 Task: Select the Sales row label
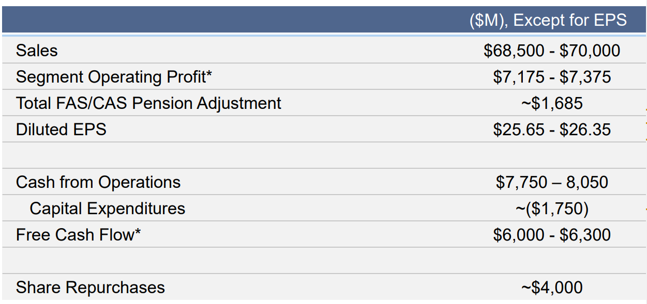point(37,51)
